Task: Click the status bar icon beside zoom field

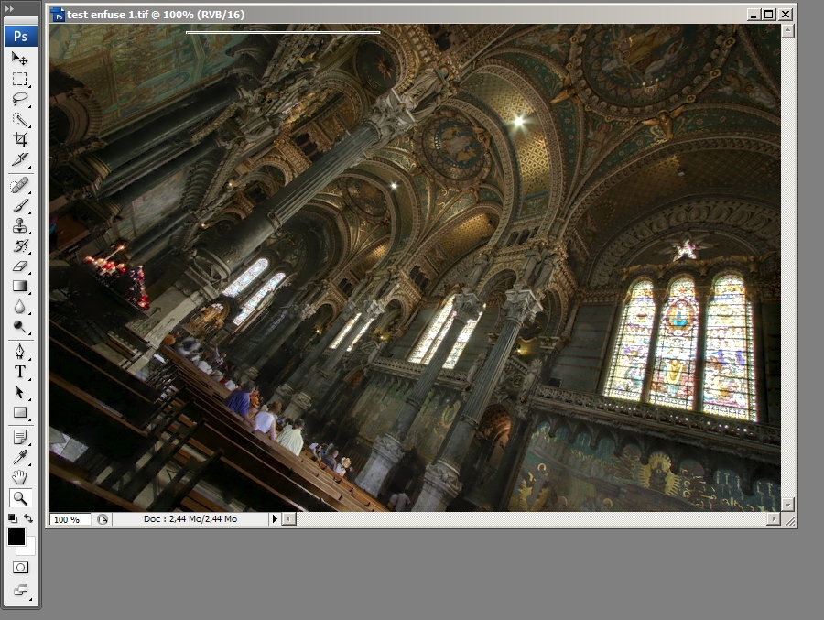Action: click(102, 519)
